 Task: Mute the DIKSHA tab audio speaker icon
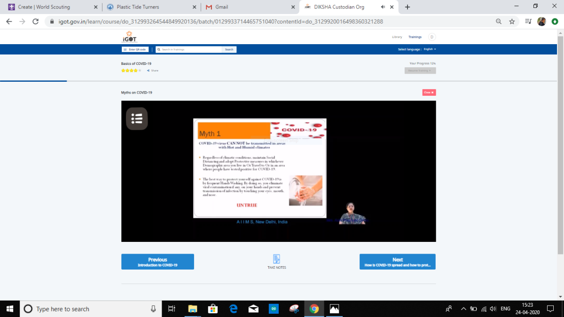tap(383, 7)
